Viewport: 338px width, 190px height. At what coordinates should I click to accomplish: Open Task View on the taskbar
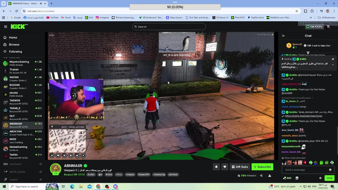click(63, 187)
